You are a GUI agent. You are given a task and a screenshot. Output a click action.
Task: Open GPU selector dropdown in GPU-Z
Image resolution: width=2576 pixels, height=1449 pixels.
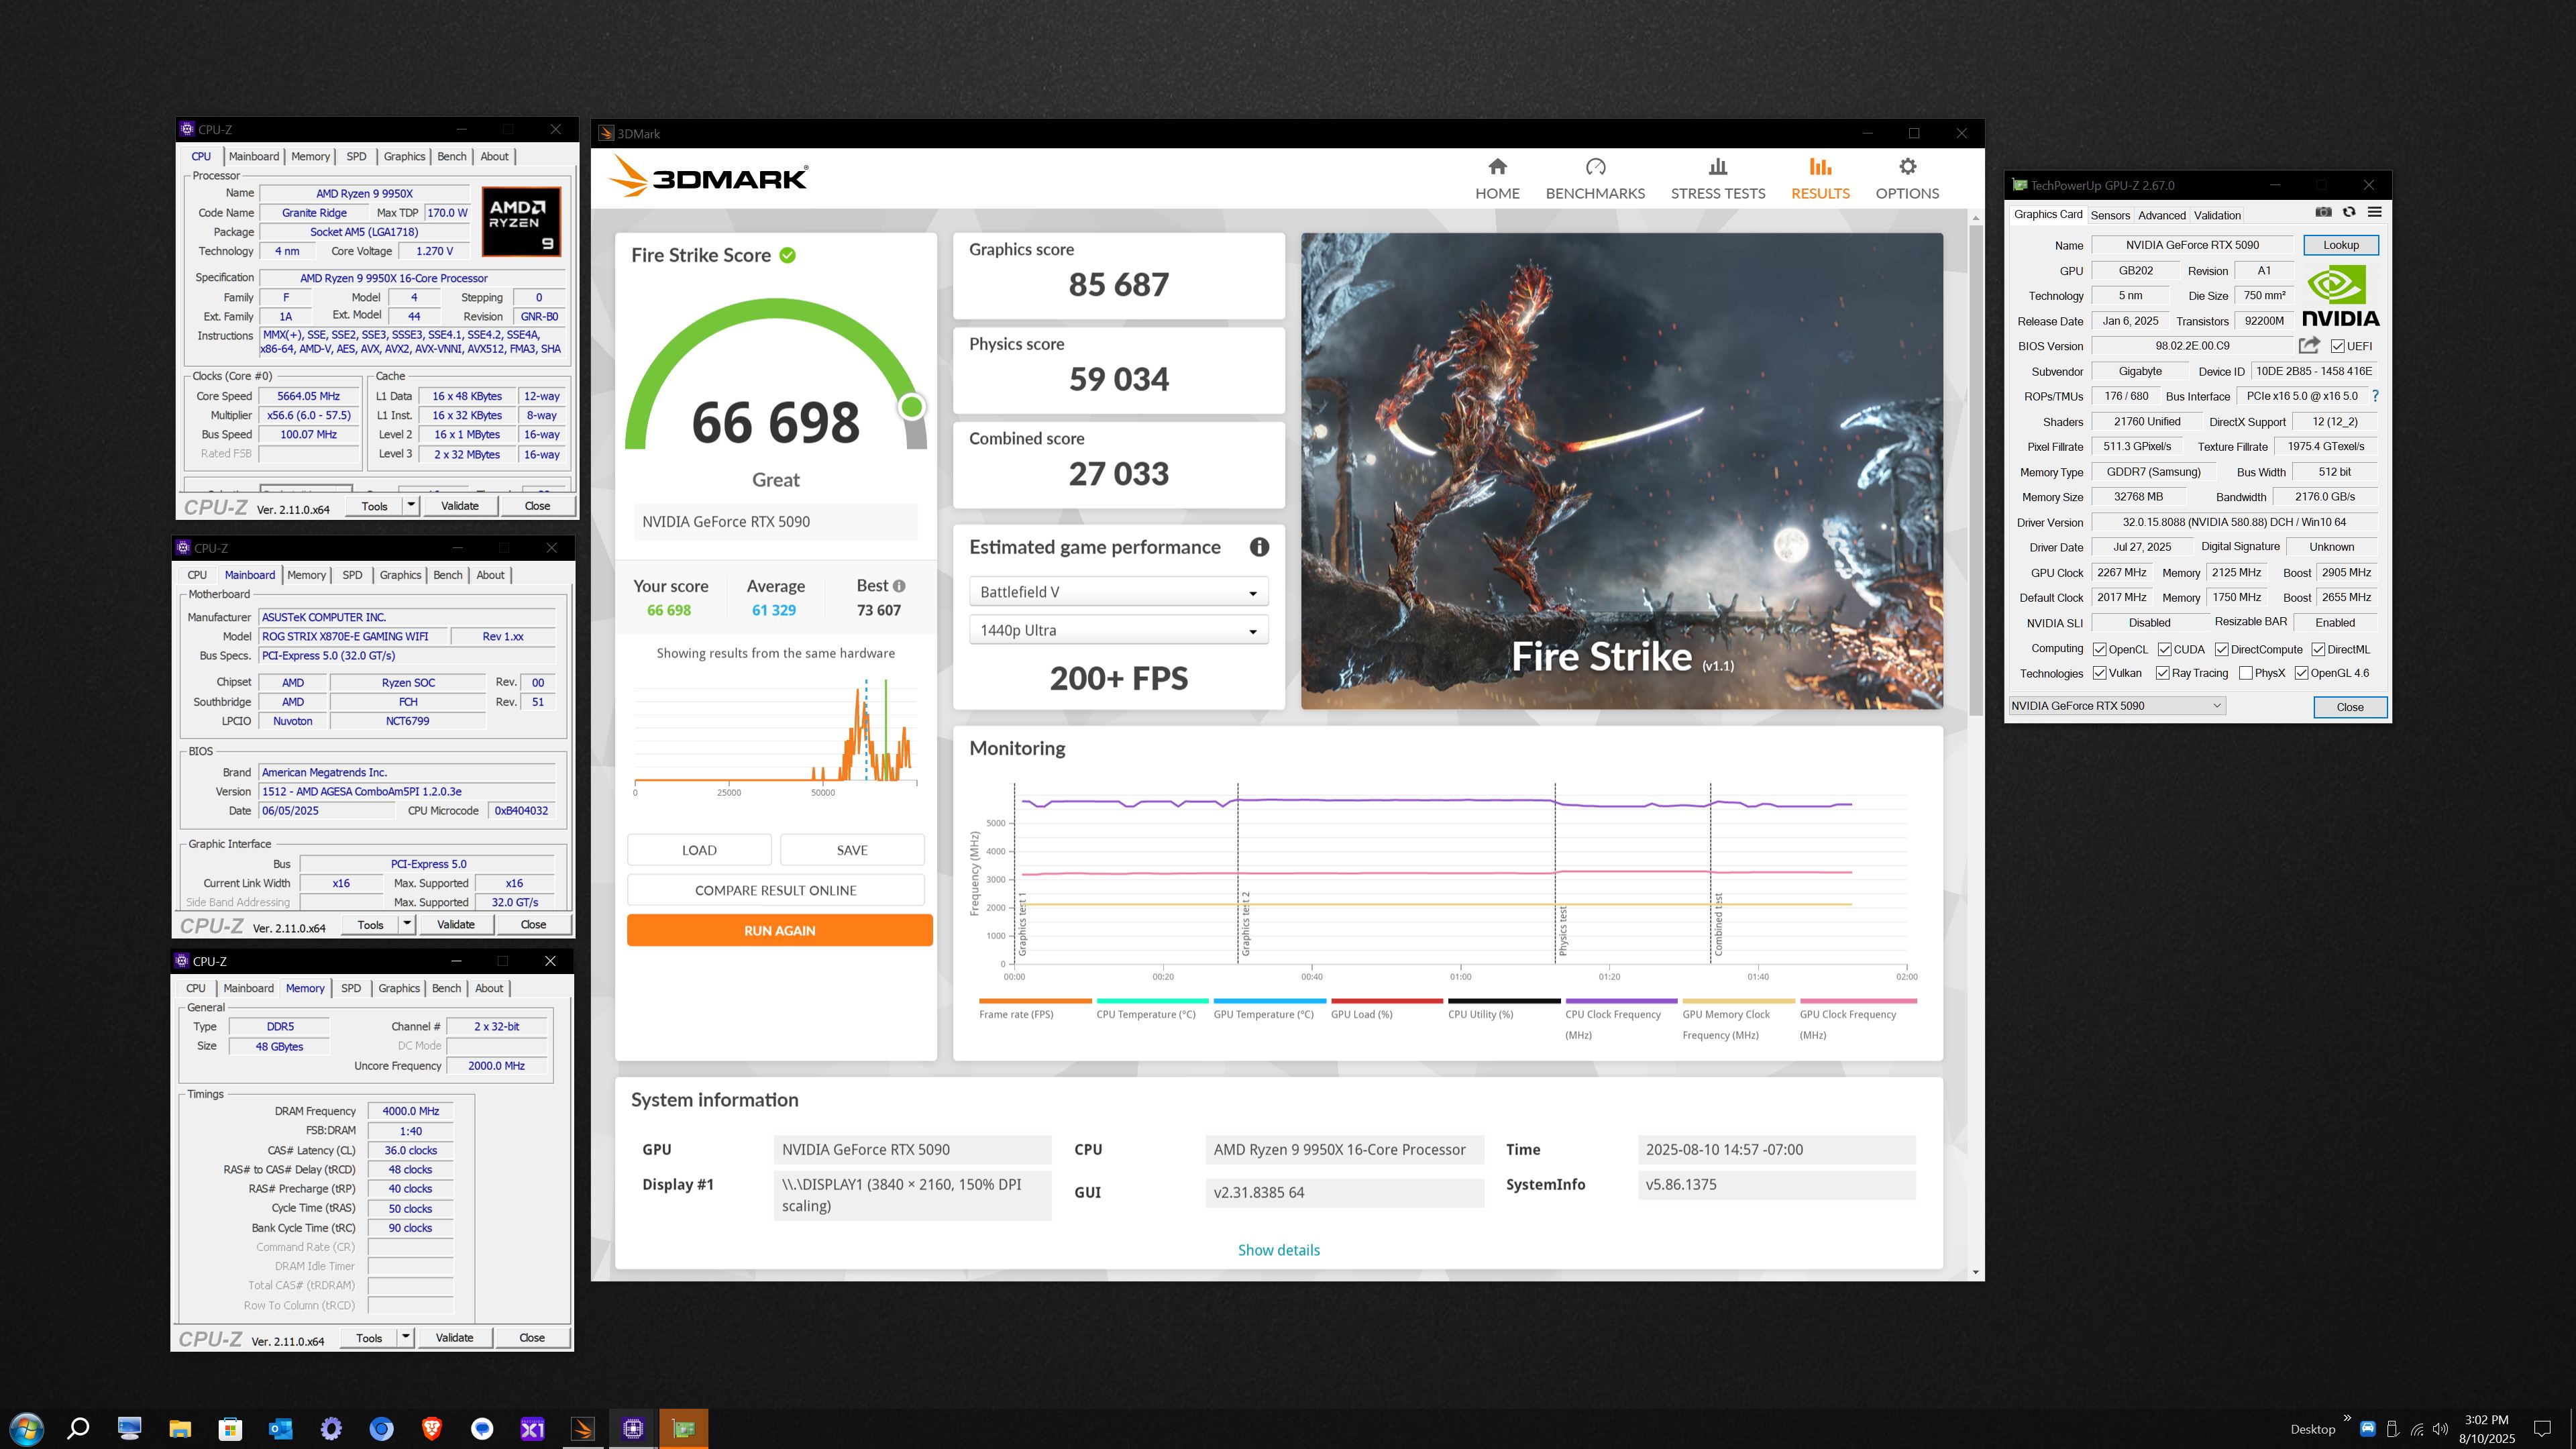(2116, 705)
